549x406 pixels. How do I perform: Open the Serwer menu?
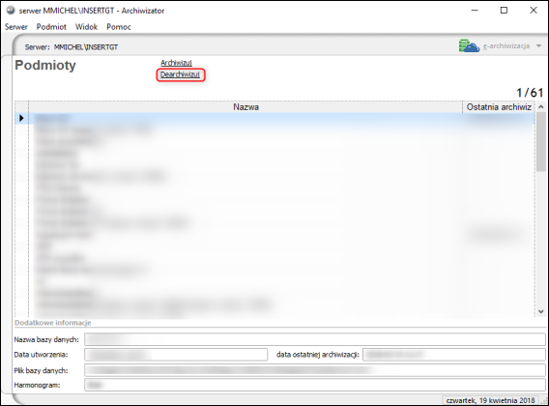[x=16, y=27]
